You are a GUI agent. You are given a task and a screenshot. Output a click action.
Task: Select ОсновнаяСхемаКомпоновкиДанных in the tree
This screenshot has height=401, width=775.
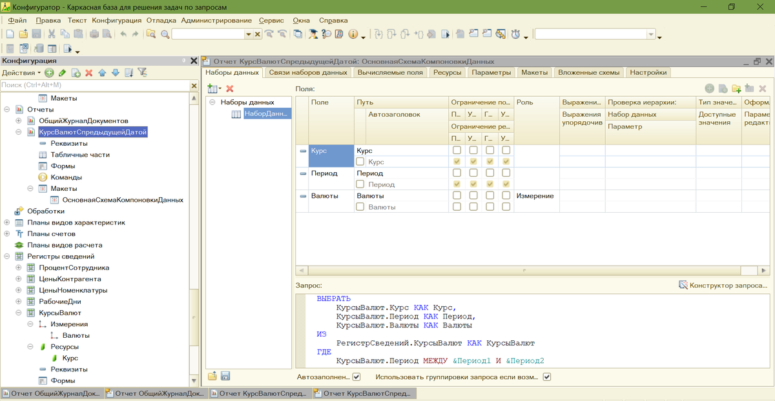pyautogui.click(x=122, y=200)
